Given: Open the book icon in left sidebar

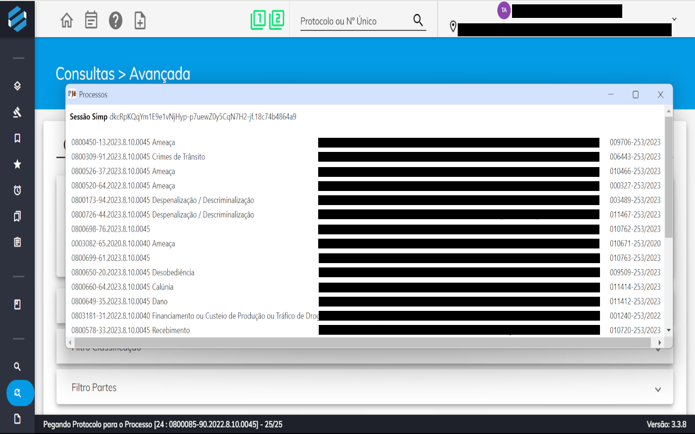Looking at the screenshot, I should (x=17, y=304).
